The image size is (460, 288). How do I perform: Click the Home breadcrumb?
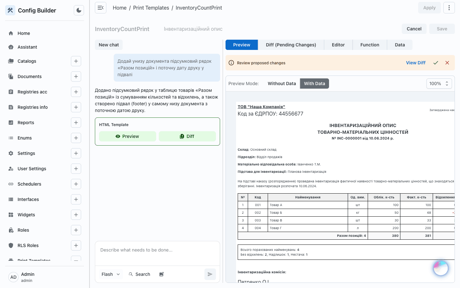click(119, 8)
